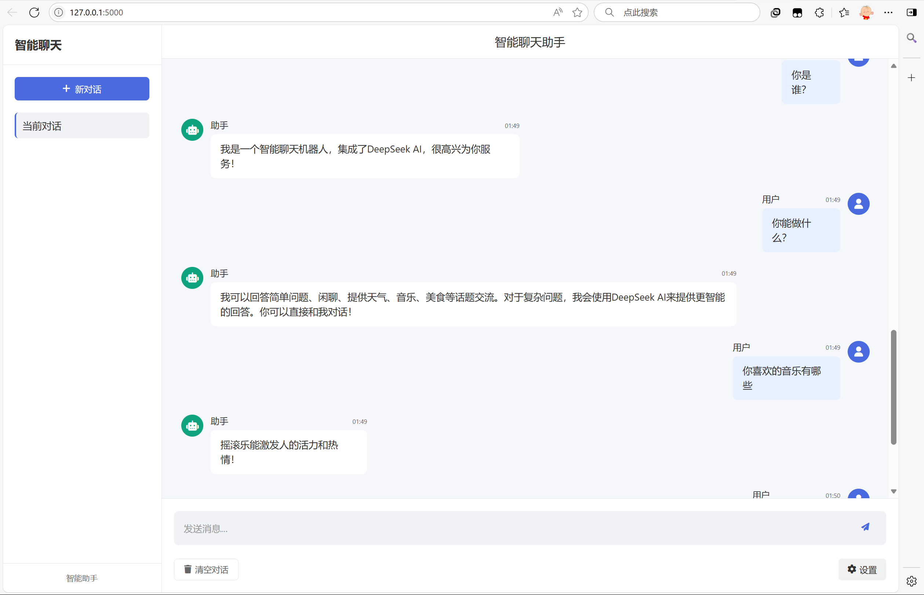Screen dimensions: 924x595
Task: Click the user avatar beside 你能做什么
Action: pyautogui.click(x=858, y=203)
